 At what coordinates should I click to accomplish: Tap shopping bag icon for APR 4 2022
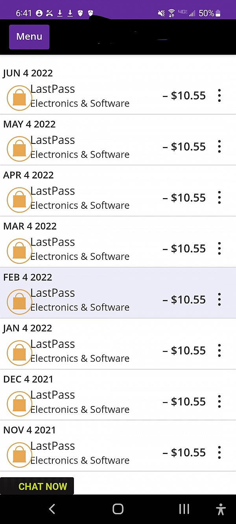[19, 200]
